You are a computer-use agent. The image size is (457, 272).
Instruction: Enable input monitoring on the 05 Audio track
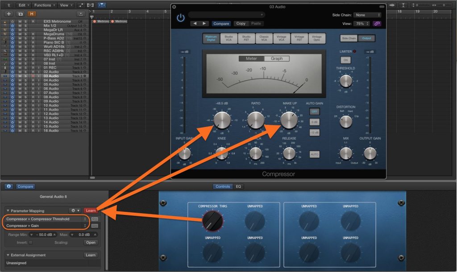coord(38,84)
